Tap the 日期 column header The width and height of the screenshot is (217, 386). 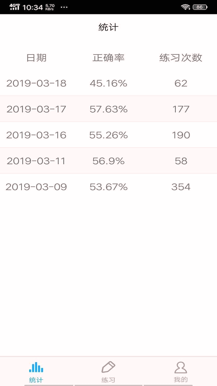(x=36, y=58)
